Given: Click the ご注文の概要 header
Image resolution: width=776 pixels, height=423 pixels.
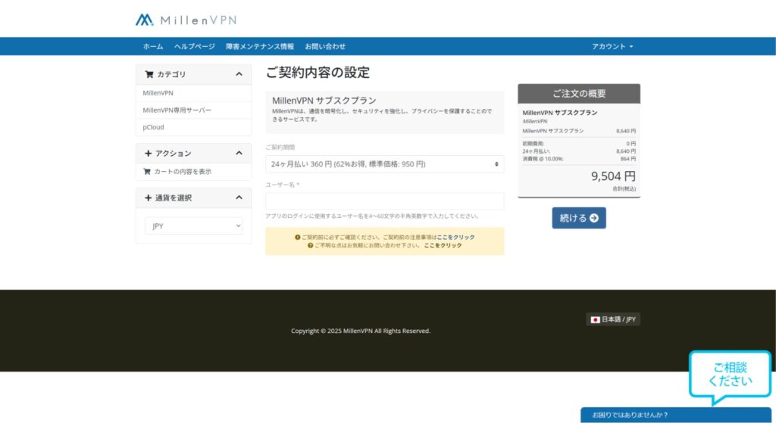Looking at the screenshot, I should [579, 93].
